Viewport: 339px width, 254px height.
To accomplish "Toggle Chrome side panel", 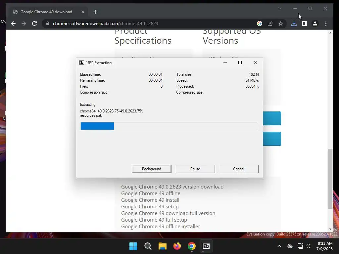I will pos(305,23).
